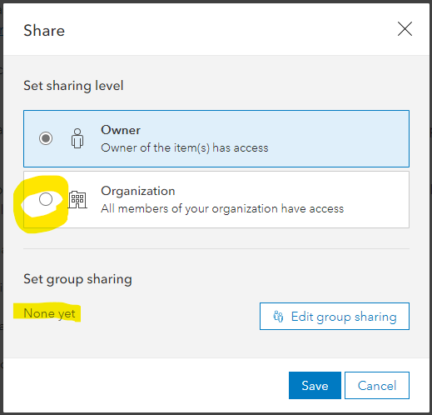Image resolution: width=432 pixels, height=415 pixels.
Task: Click the building icon for Organization
Action: [77, 199]
